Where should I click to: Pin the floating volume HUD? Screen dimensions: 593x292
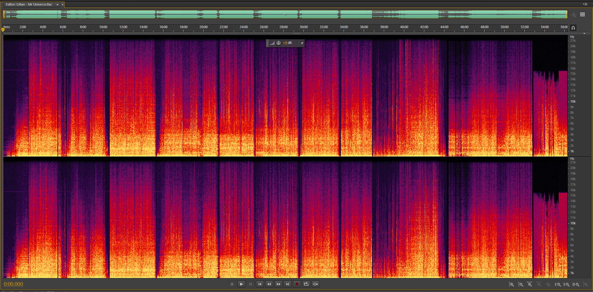pos(302,43)
